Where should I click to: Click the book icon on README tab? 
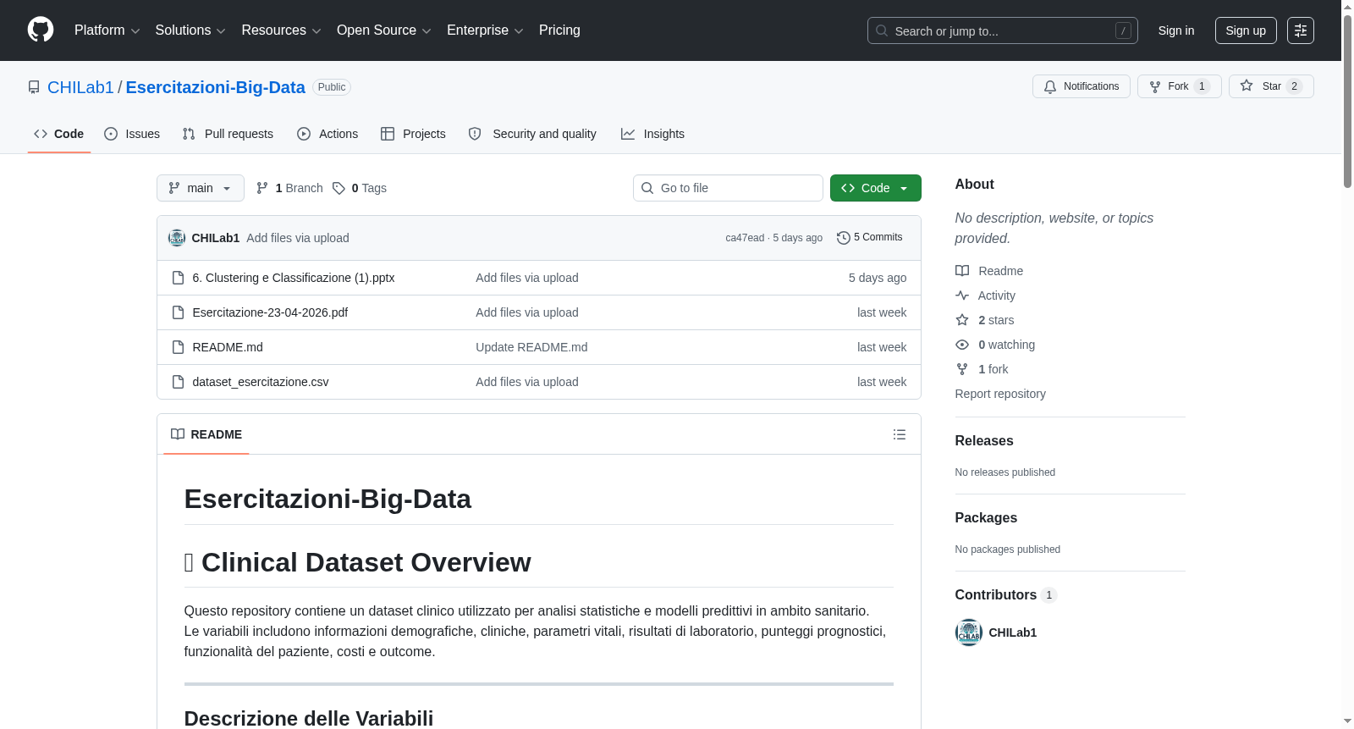coord(178,434)
